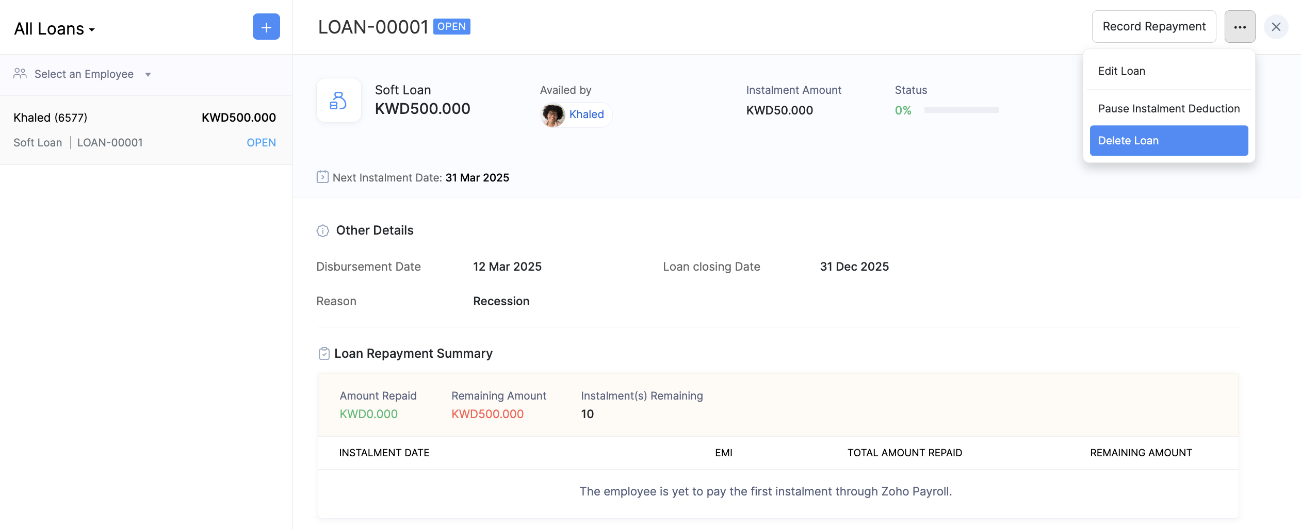Click the Soft Loan money bag icon
Image resolution: width=1301 pixels, height=530 pixels.
[x=338, y=101]
